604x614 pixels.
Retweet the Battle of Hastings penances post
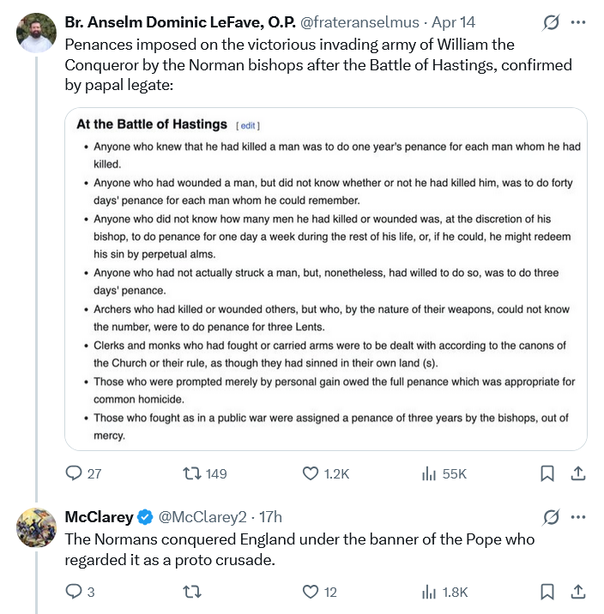coord(195,473)
